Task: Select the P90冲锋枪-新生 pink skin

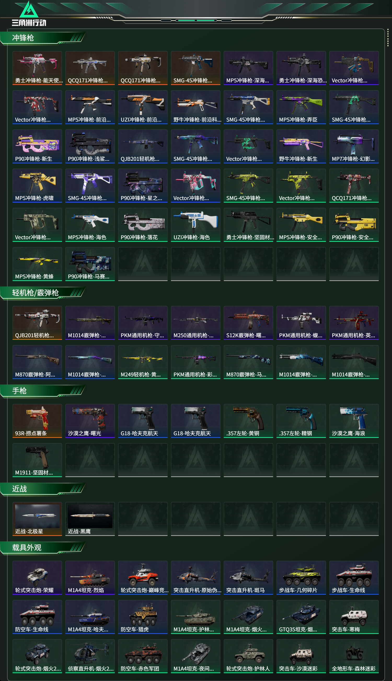Action: coord(37,146)
